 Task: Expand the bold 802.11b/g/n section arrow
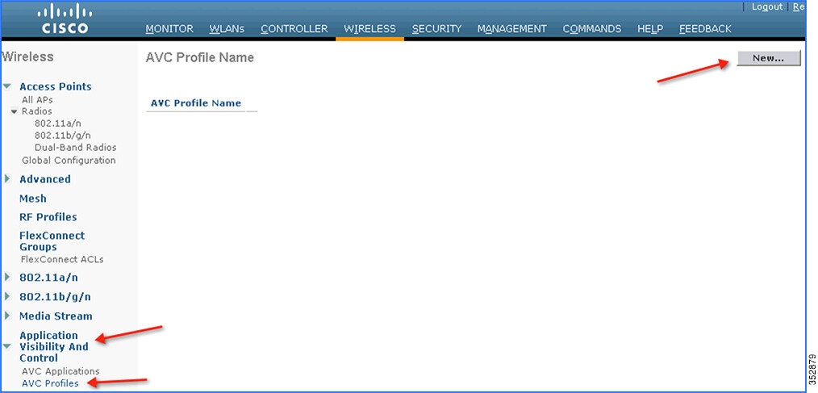7,296
